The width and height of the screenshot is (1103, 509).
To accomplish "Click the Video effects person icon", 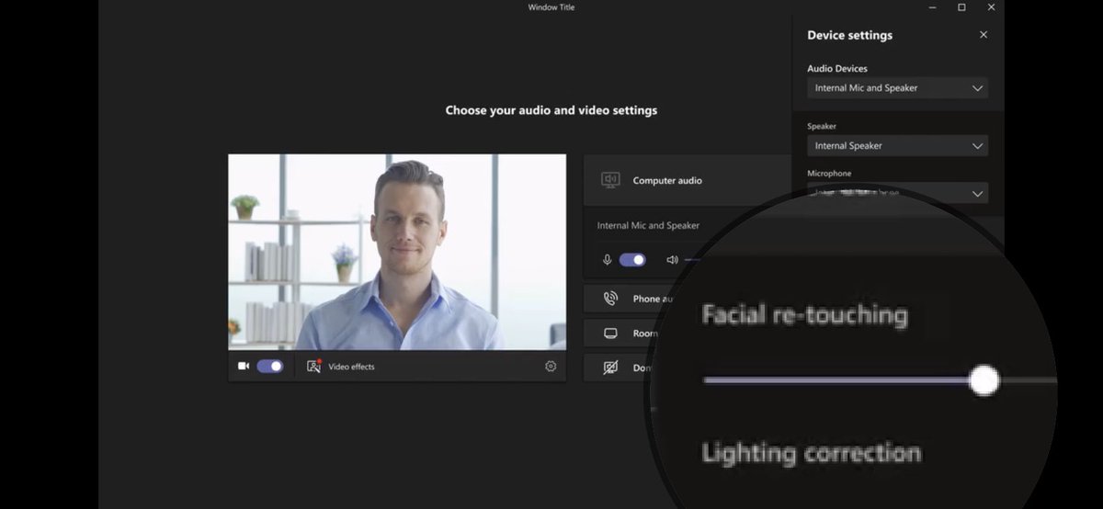I will coord(313,366).
